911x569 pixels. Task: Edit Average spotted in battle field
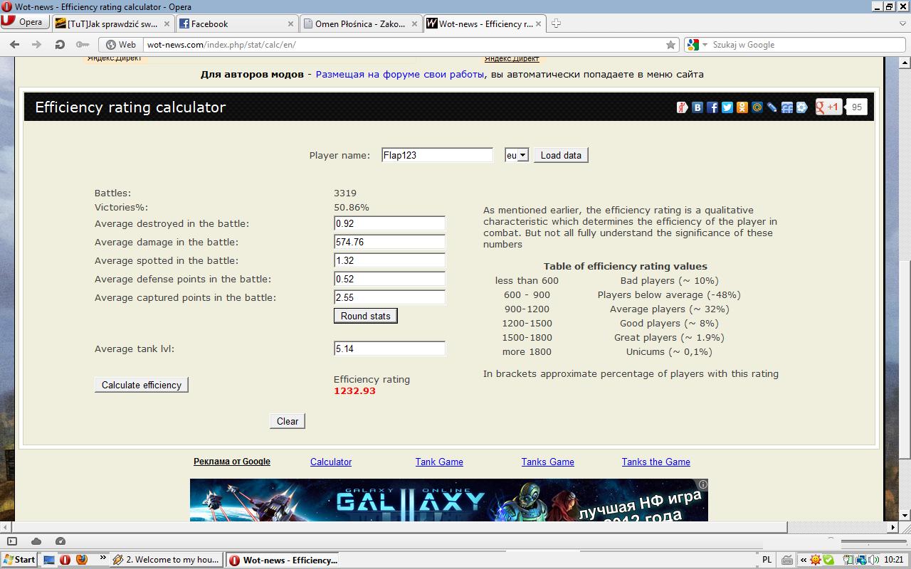click(389, 260)
